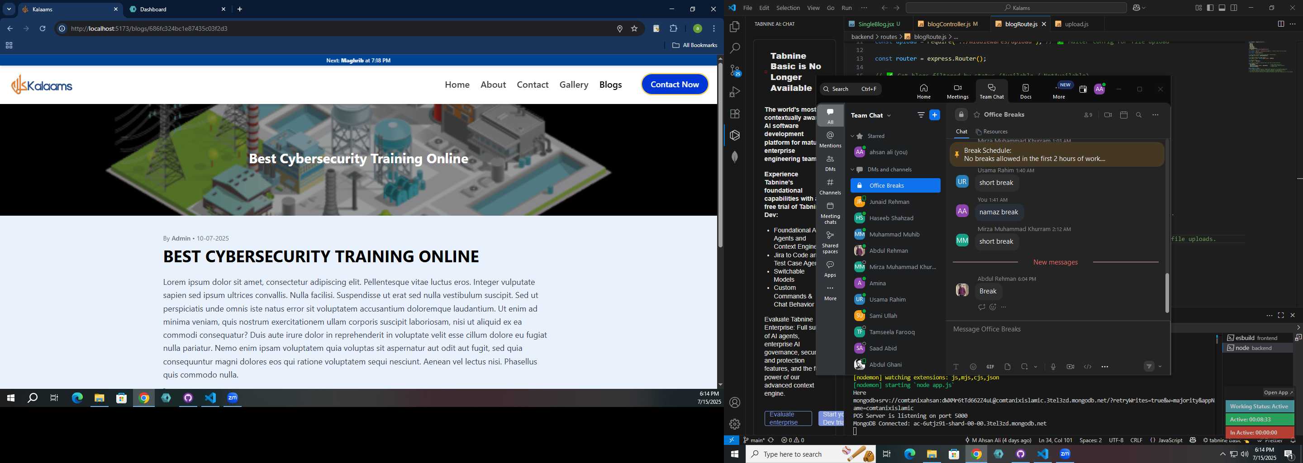Open the Resources tab in Office Breaks
Screen dimensions: 1303x463
(x=991, y=132)
